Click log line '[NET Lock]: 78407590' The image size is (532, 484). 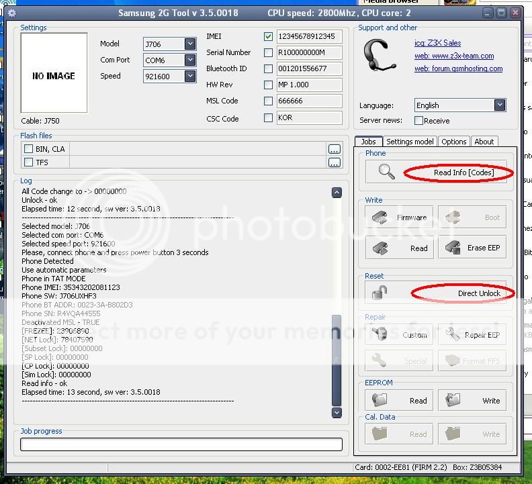[x=57, y=340]
